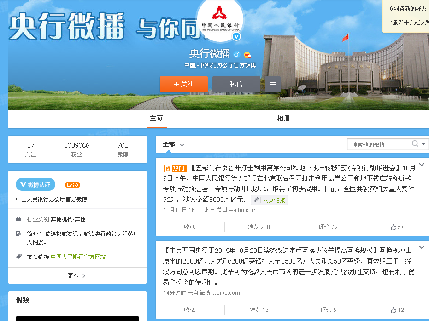Repost the second post via 转发 16
The height and width of the screenshot is (321, 429).
point(259,310)
